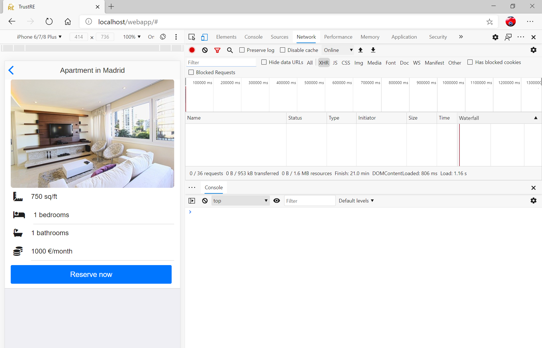The height and width of the screenshot is (348, 542).
Task: Click the rotate device orientation icon
Action: point(163,37)
